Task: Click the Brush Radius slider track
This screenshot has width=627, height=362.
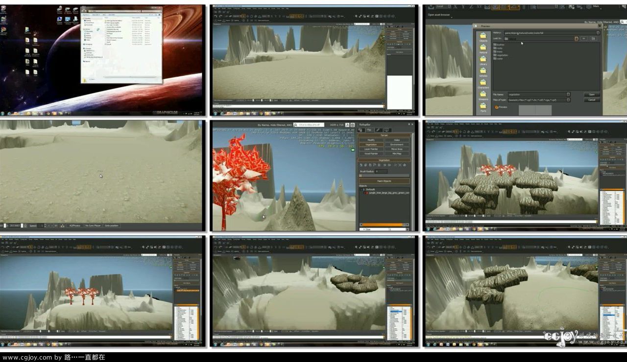Action: pos(384,176)
